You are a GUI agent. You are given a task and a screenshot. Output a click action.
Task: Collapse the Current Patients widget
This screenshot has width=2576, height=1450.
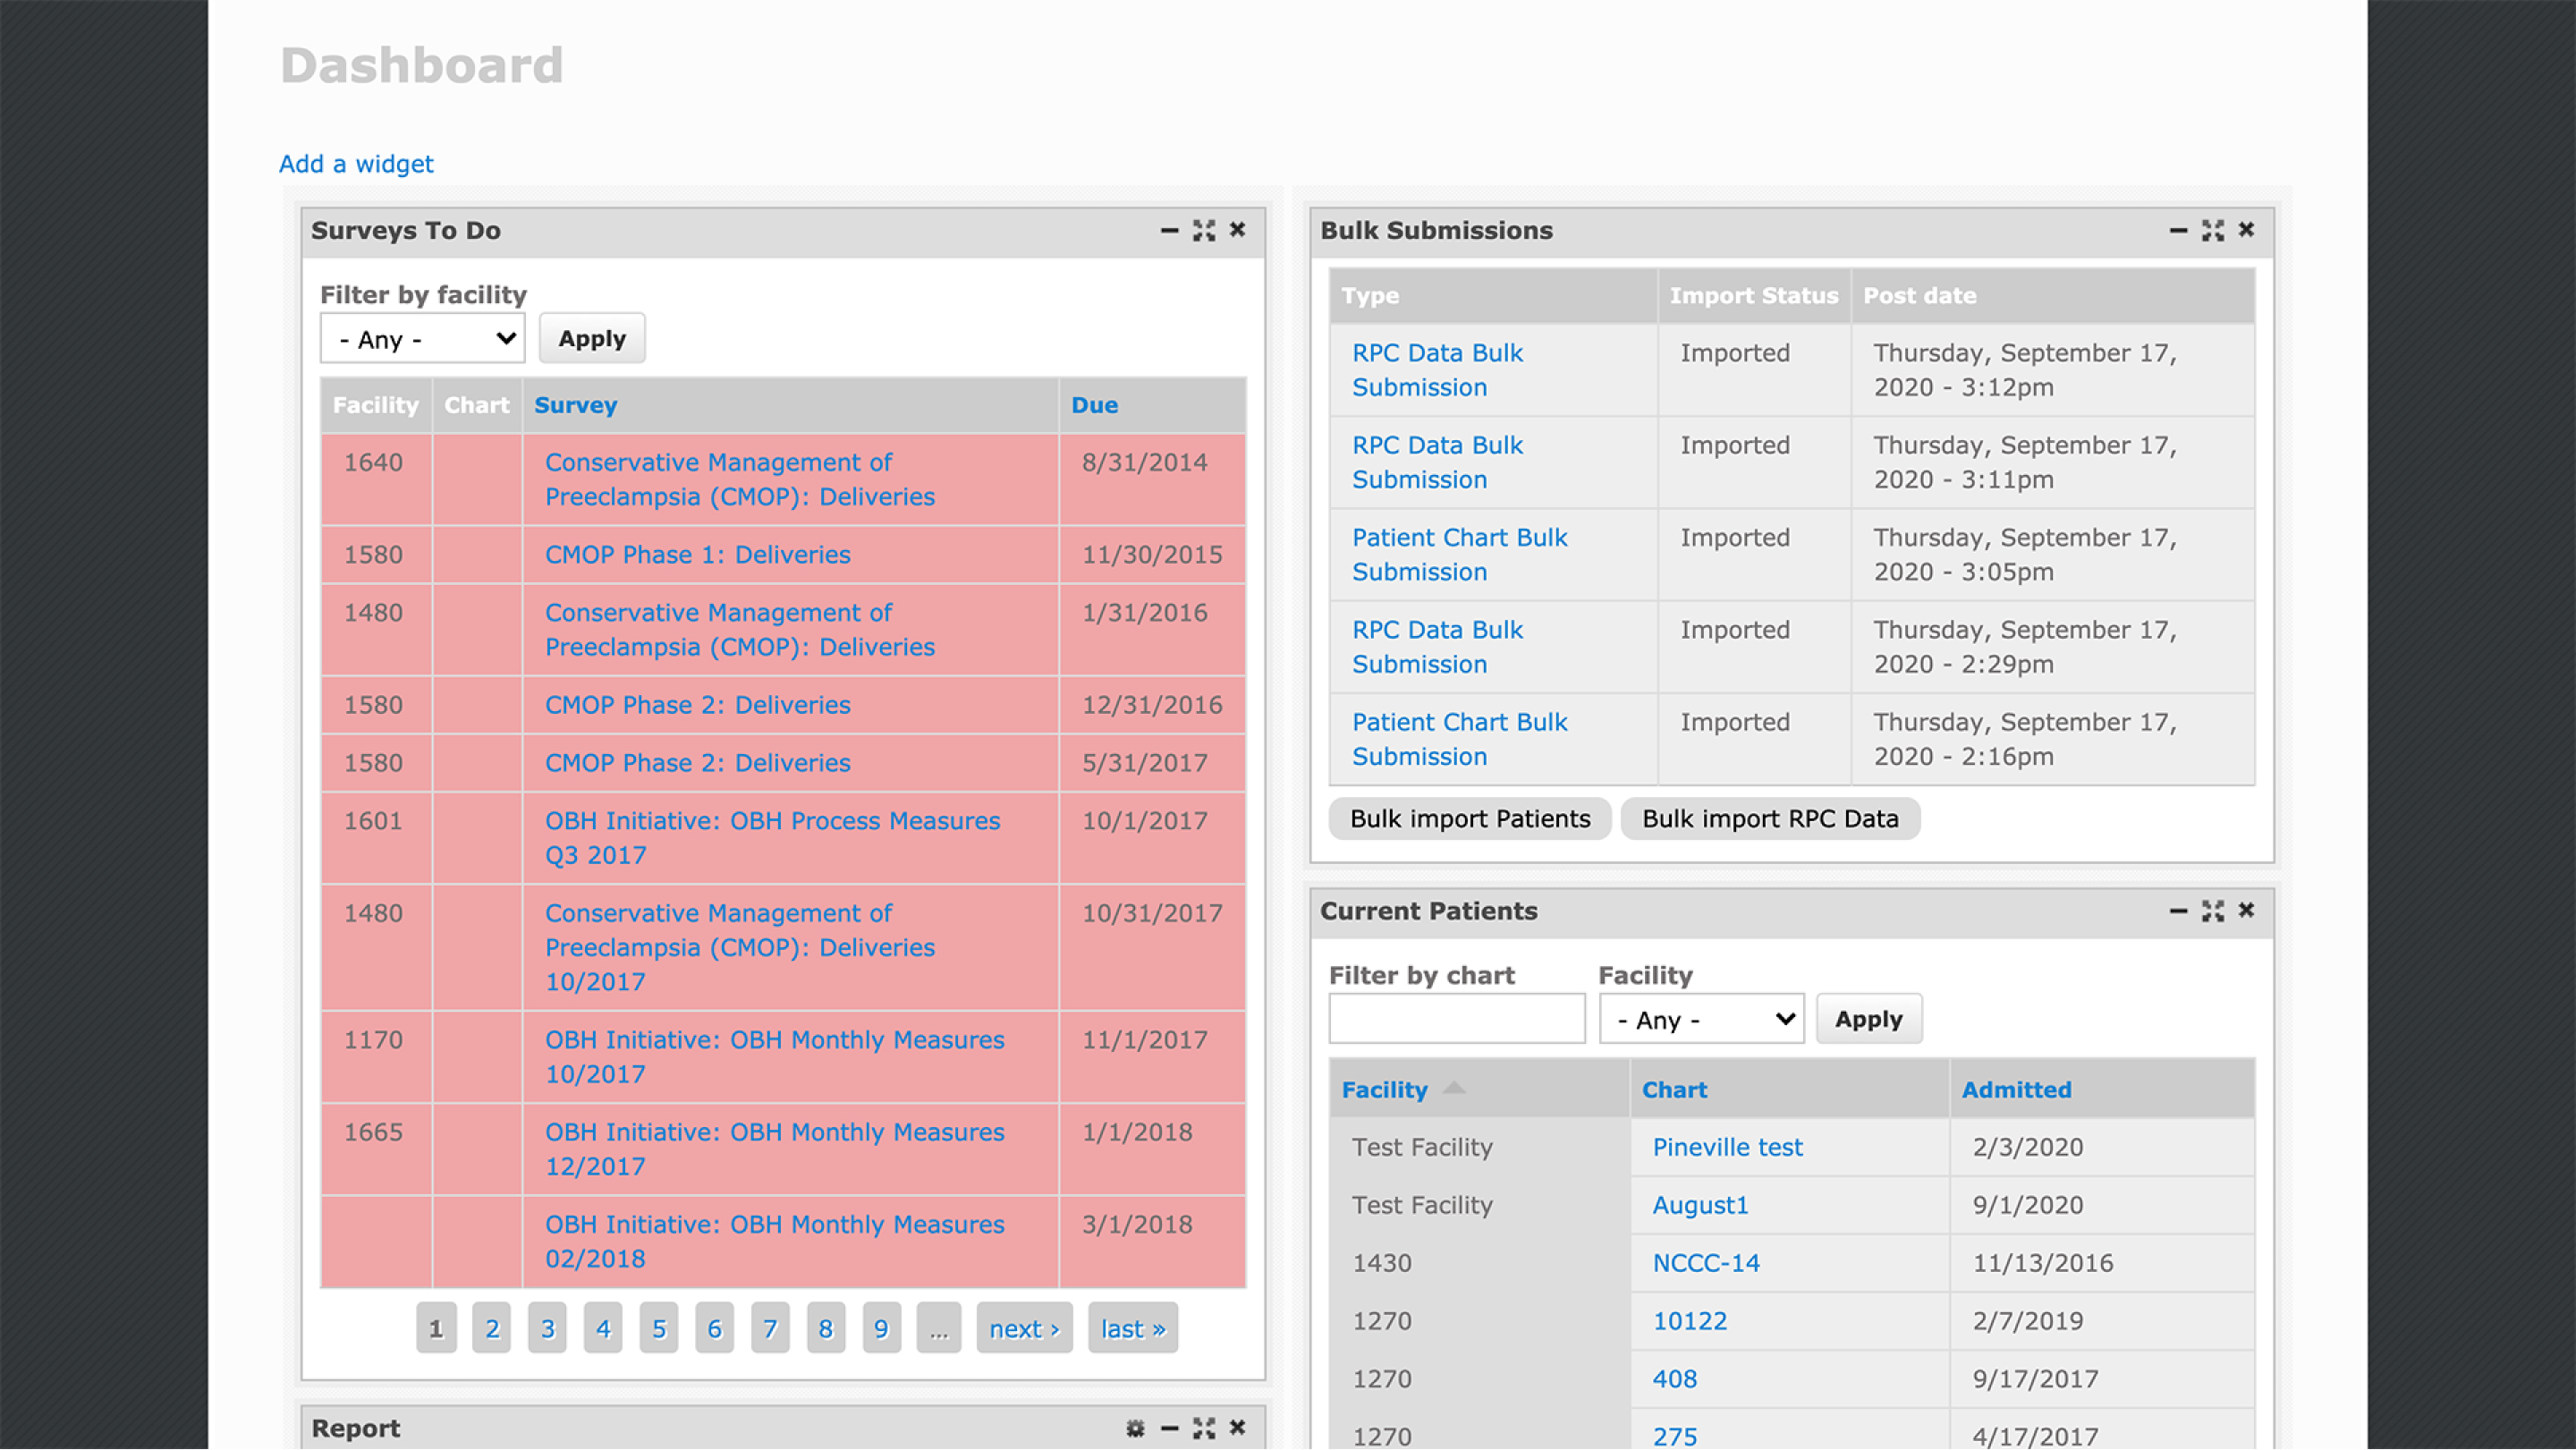(2180, 911)
